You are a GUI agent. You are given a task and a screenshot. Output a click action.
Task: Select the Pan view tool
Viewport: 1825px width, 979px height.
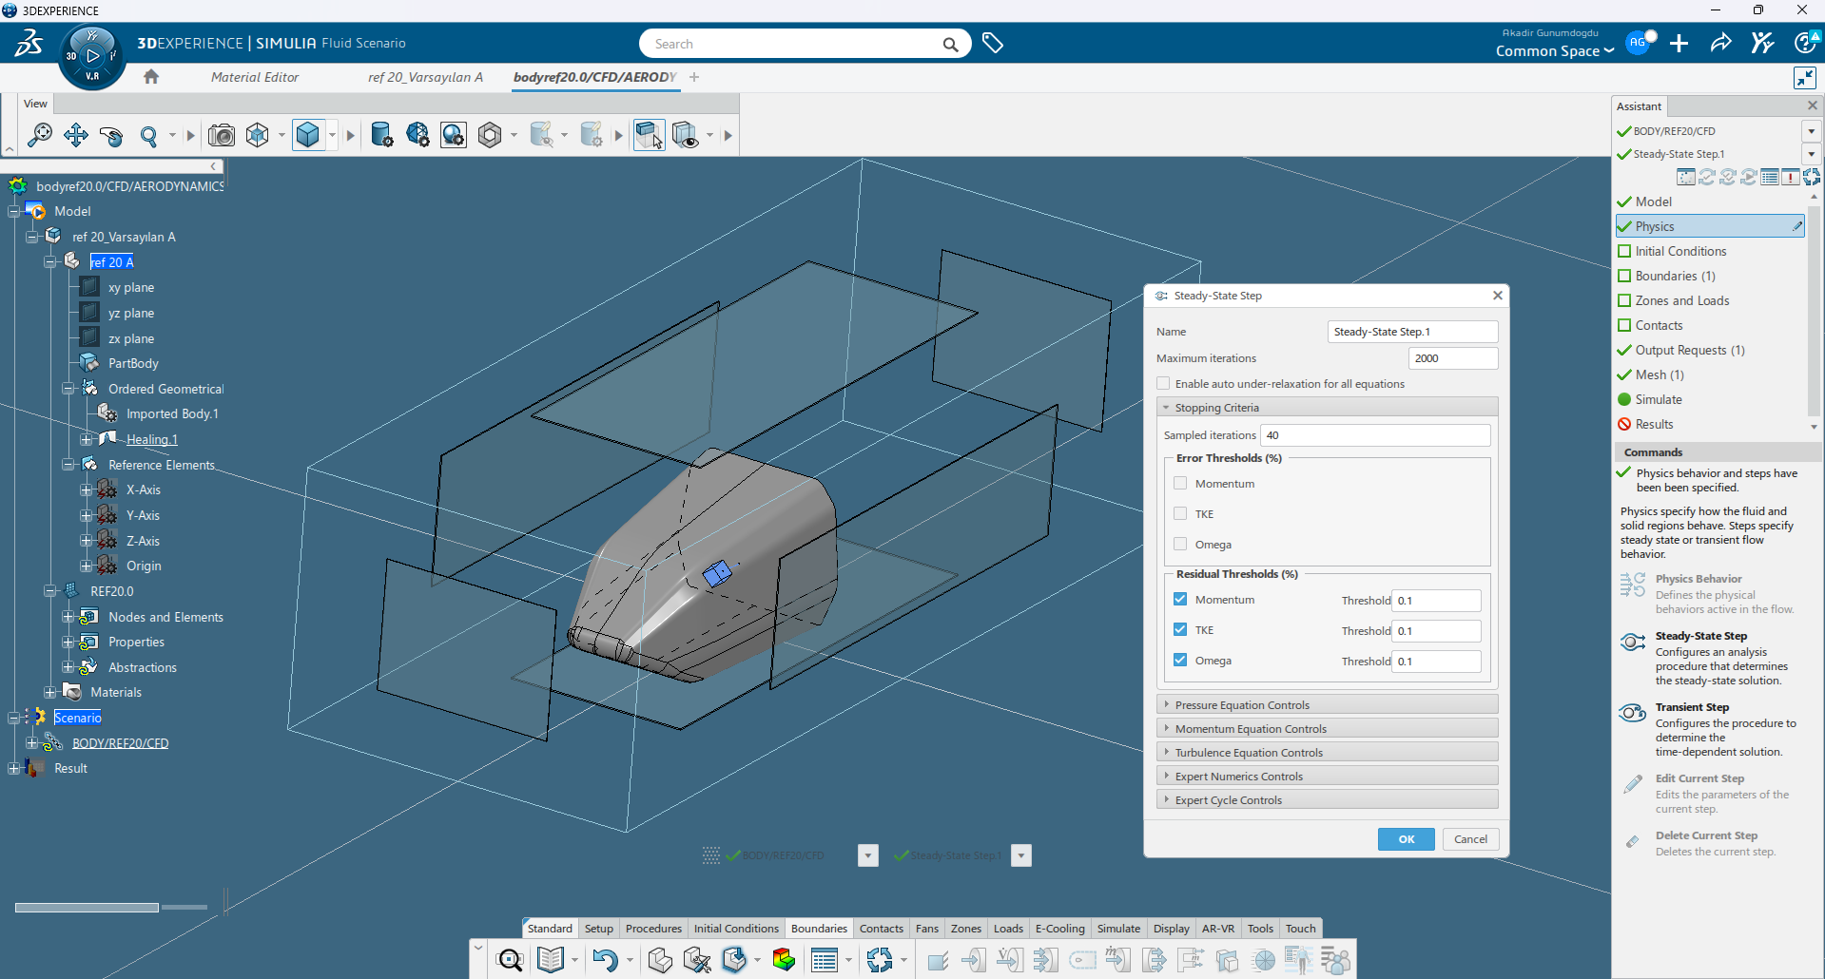pyautogui.click(x=76, y=135)
